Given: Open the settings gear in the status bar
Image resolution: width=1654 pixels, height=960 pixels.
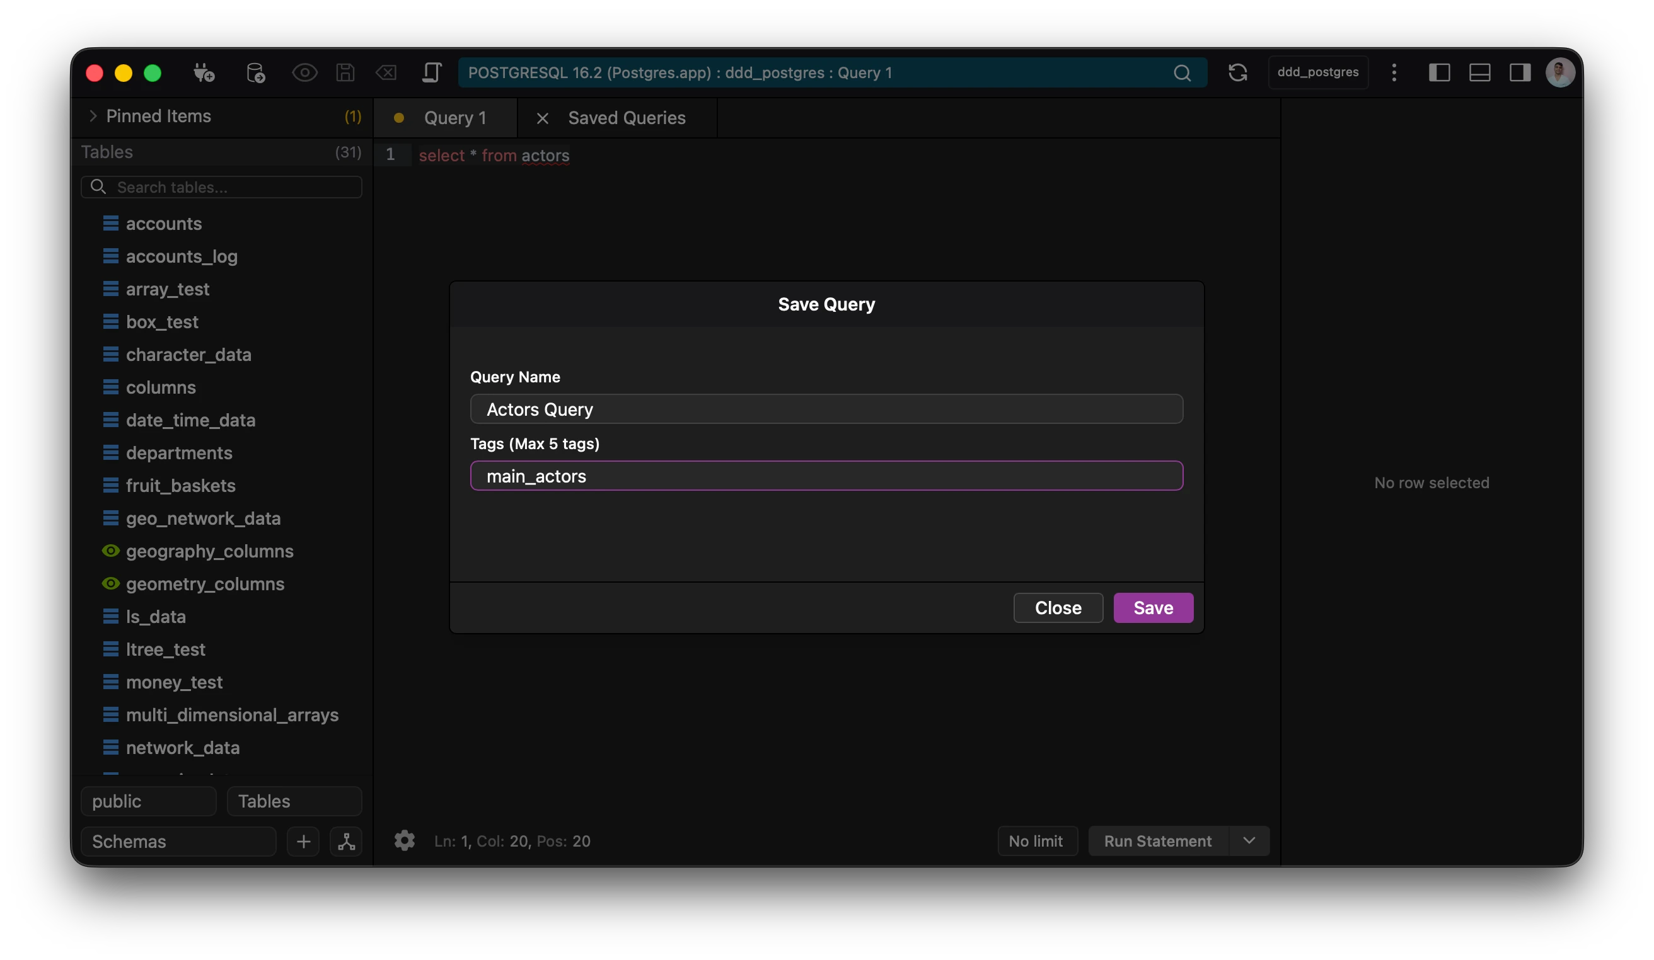Looking at the screenshot, I should (405, 842).
